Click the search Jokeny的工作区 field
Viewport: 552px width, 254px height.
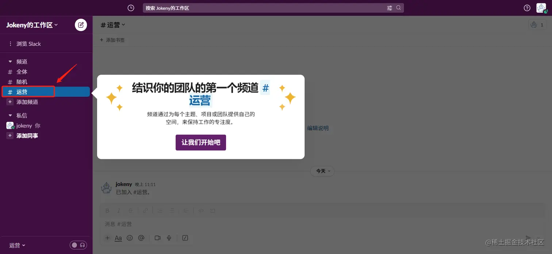tap(273, 8)
